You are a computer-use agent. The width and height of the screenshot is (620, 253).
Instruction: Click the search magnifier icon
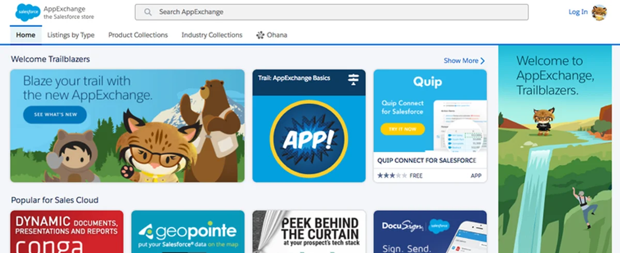click(x=148, y=12)
